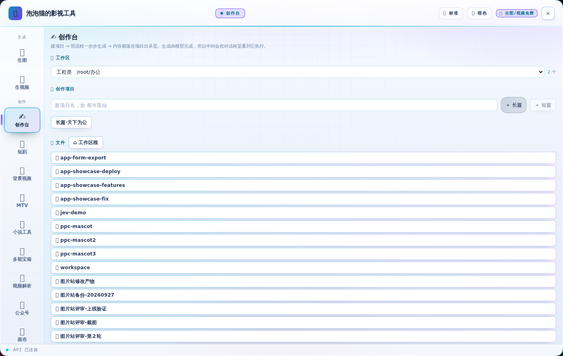Open 小说工具 from the sidebar

(22, 228)
